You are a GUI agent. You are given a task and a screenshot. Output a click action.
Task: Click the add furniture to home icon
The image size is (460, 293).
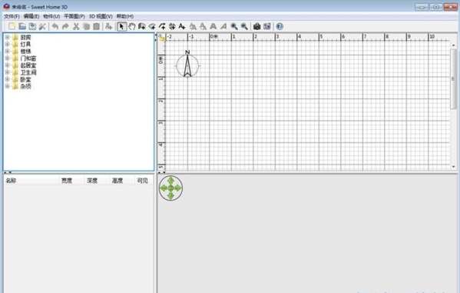pos(108,26)
